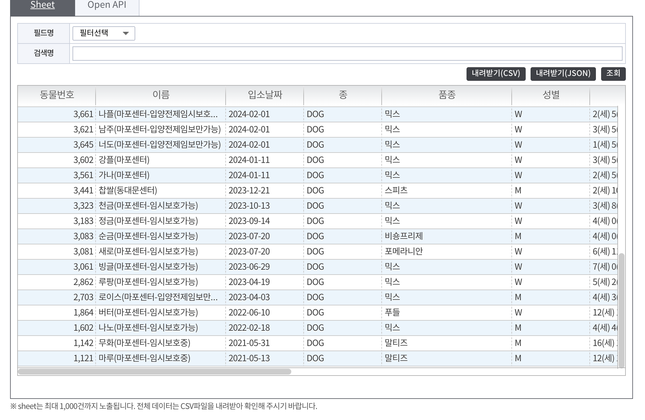Click the 품종 column header
The height and width of the screenshot is (420, 645).
[x=447, y=95]
